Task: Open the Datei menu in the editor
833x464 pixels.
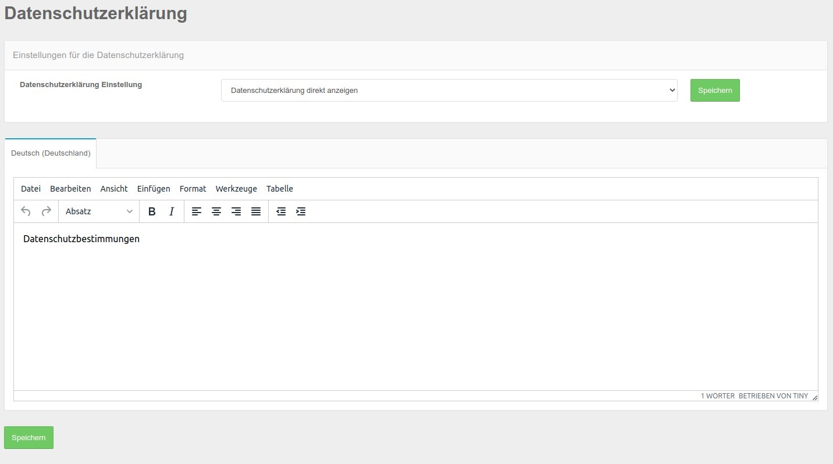Action: [x=30, y=189]
